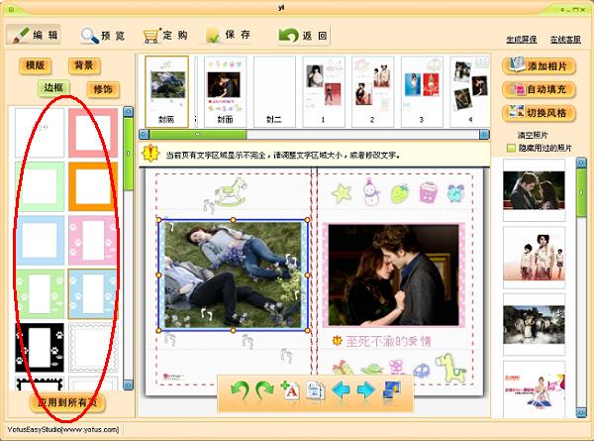Select the magazine girl photo in photo list
Viewport: 594px width, 441px height.
pyautogui.click(x=534, y=389)
